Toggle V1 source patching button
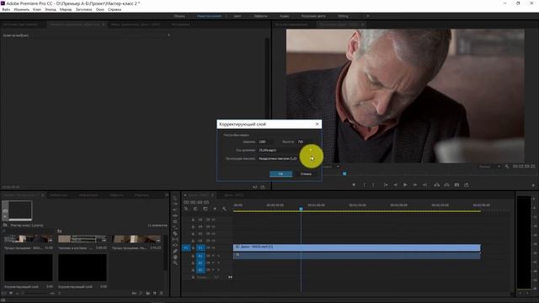539x303 pixels. point(186,247)
